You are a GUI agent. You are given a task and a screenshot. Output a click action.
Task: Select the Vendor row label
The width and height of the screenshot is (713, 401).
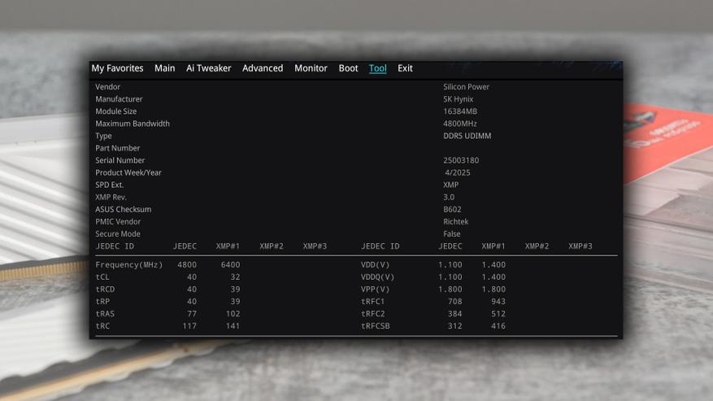(108, 87)
